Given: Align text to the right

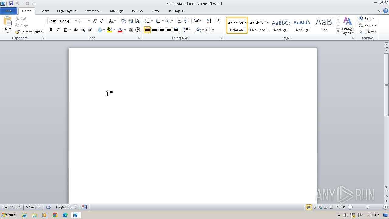Looking at the screenshot, I should [x=161, y=30].
